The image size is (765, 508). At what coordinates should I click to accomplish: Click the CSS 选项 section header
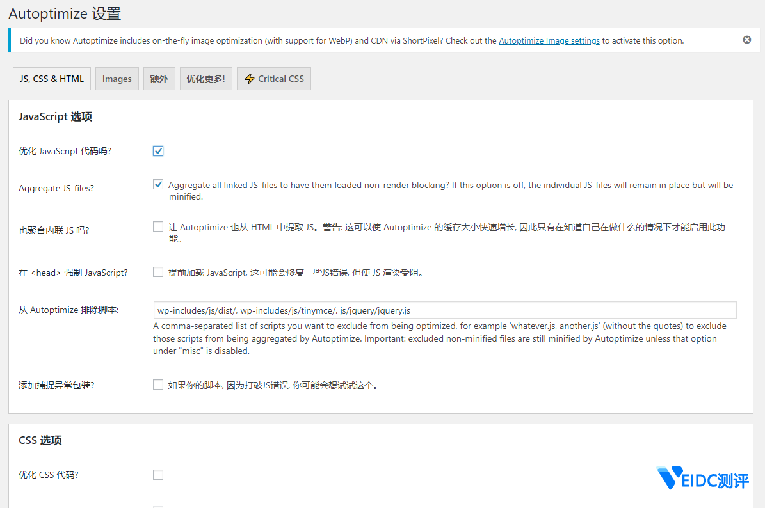(40, 440)
